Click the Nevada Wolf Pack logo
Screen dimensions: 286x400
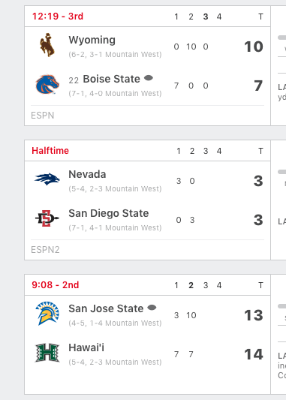(47, 179)
